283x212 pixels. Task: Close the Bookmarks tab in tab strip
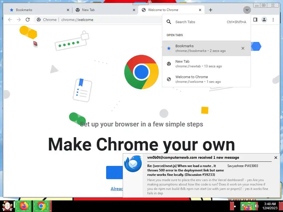click(x=68, y=10)
